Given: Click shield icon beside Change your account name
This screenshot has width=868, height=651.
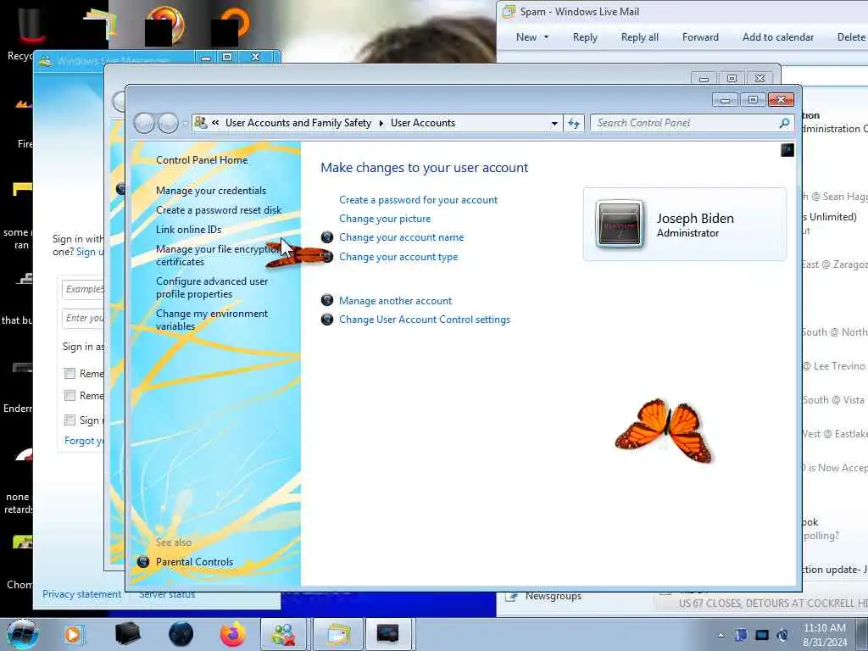Looking at the screenshot, I should click(x=327, y=237).
